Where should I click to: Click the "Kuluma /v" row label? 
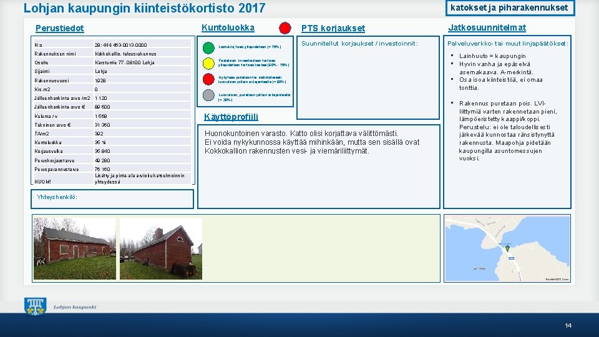(46, 116)
